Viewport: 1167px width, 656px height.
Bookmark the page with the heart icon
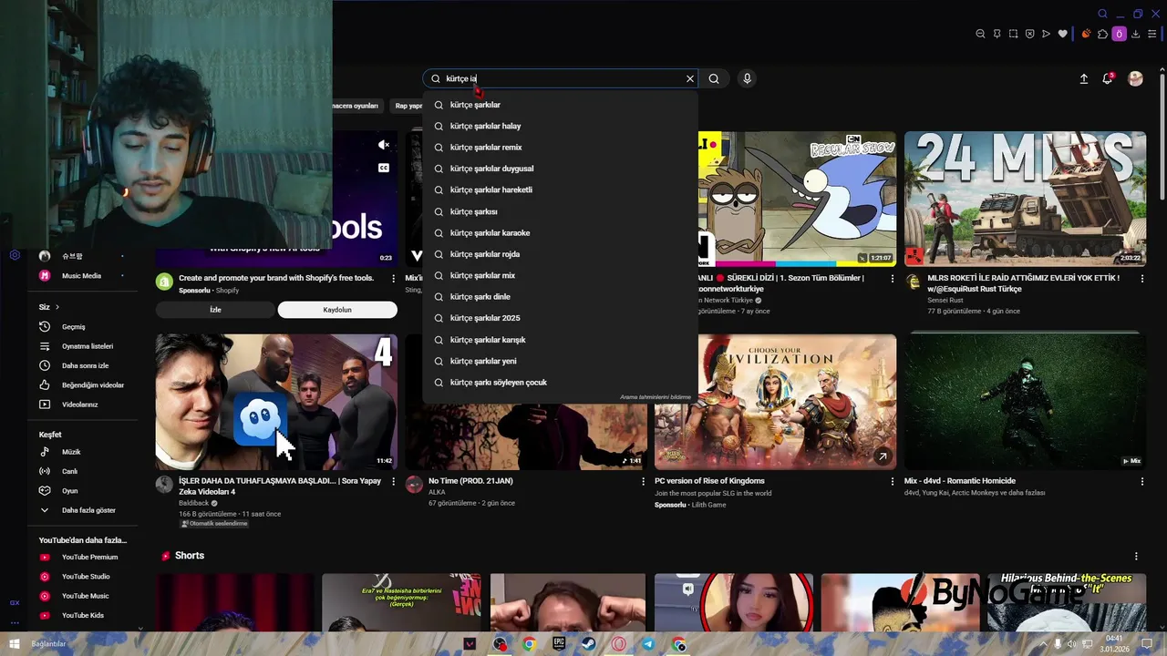(x=1062, y=34)
